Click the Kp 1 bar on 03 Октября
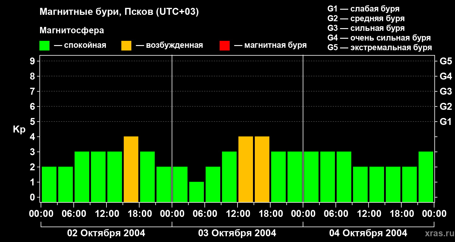455x242 pixels. coord(197,192)
